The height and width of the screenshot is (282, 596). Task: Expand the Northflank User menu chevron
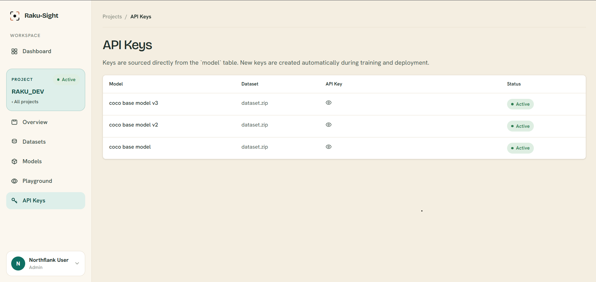click(77, 263)
